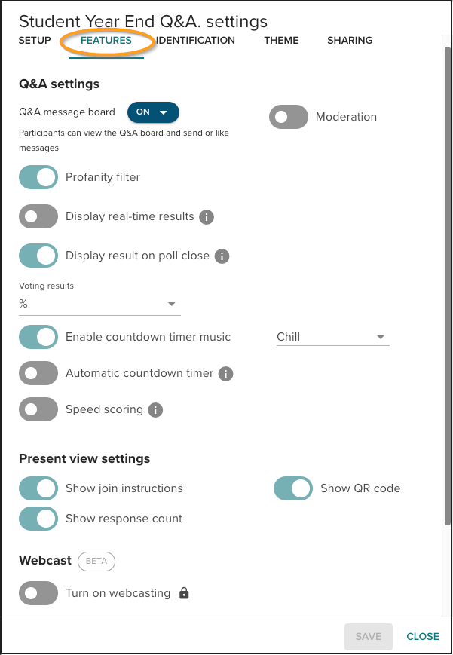Turn off Show join instructions
Screen dimensions: 453x655
tap(38, 488)
